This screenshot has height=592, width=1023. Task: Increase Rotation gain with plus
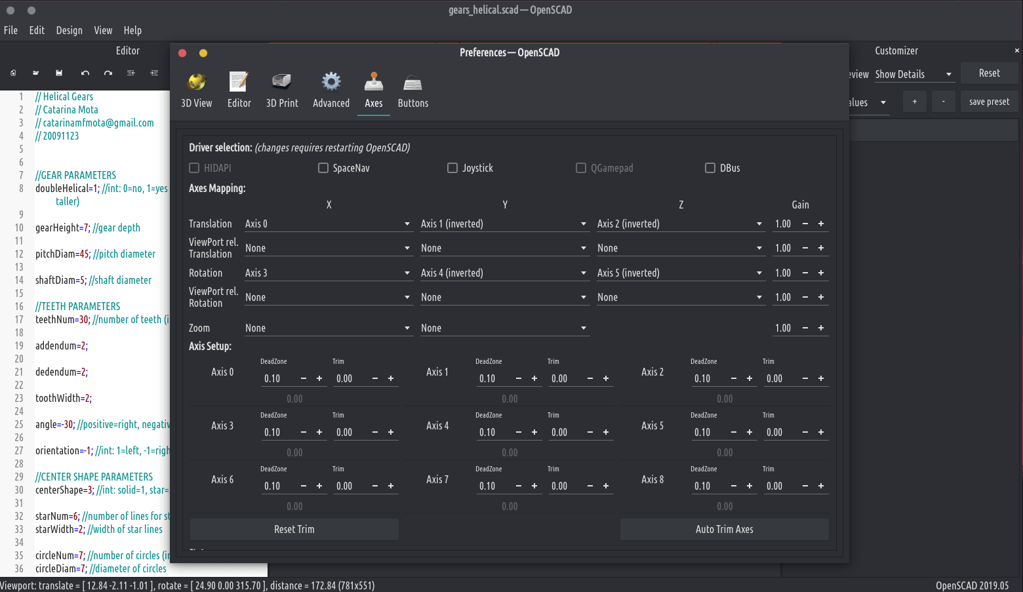point(821,273)
